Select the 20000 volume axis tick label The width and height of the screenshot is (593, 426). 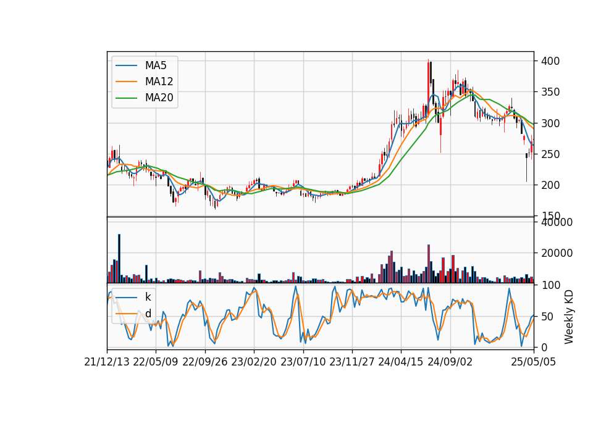point(557,253)
